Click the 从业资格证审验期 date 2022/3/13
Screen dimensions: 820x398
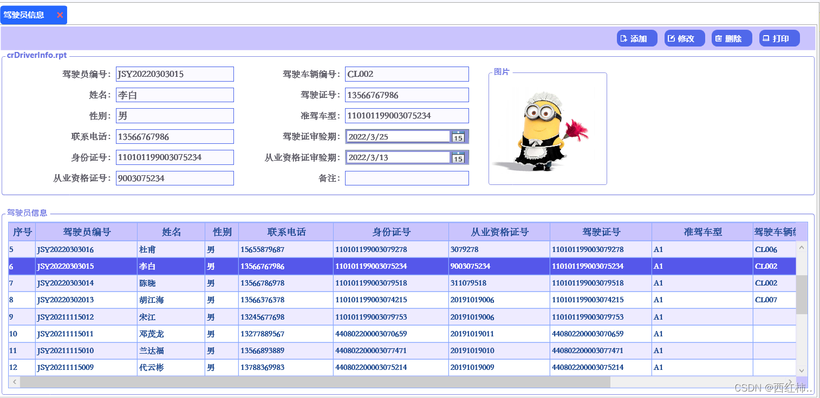399,157
